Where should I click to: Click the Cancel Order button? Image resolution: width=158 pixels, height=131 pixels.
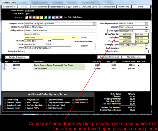[9, 7]
